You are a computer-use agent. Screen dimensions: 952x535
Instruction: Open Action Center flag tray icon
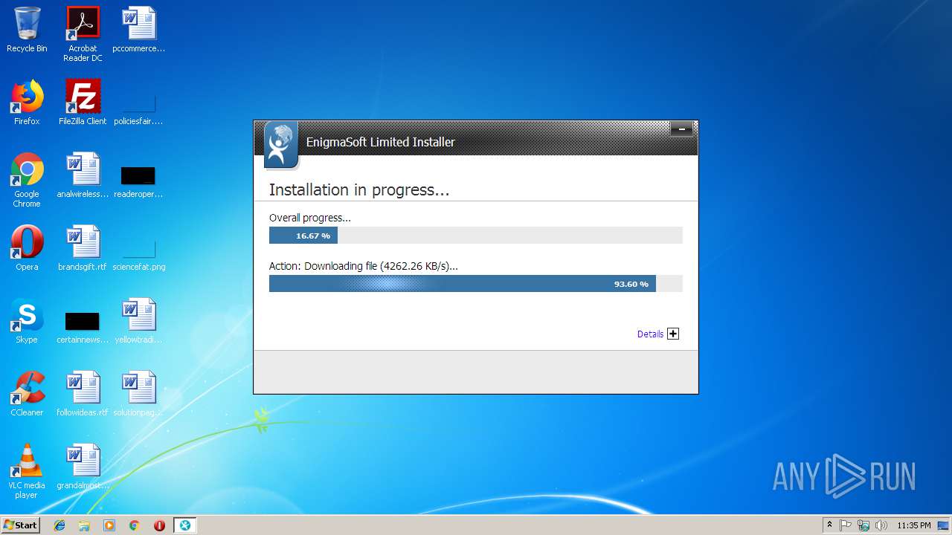(x=846, y=525)
